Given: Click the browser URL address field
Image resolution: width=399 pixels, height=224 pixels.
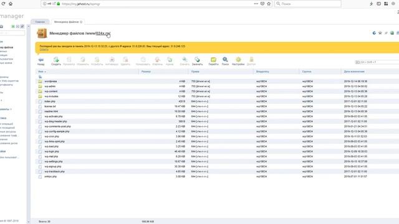Looking at the screenshot, I should 156,4.
